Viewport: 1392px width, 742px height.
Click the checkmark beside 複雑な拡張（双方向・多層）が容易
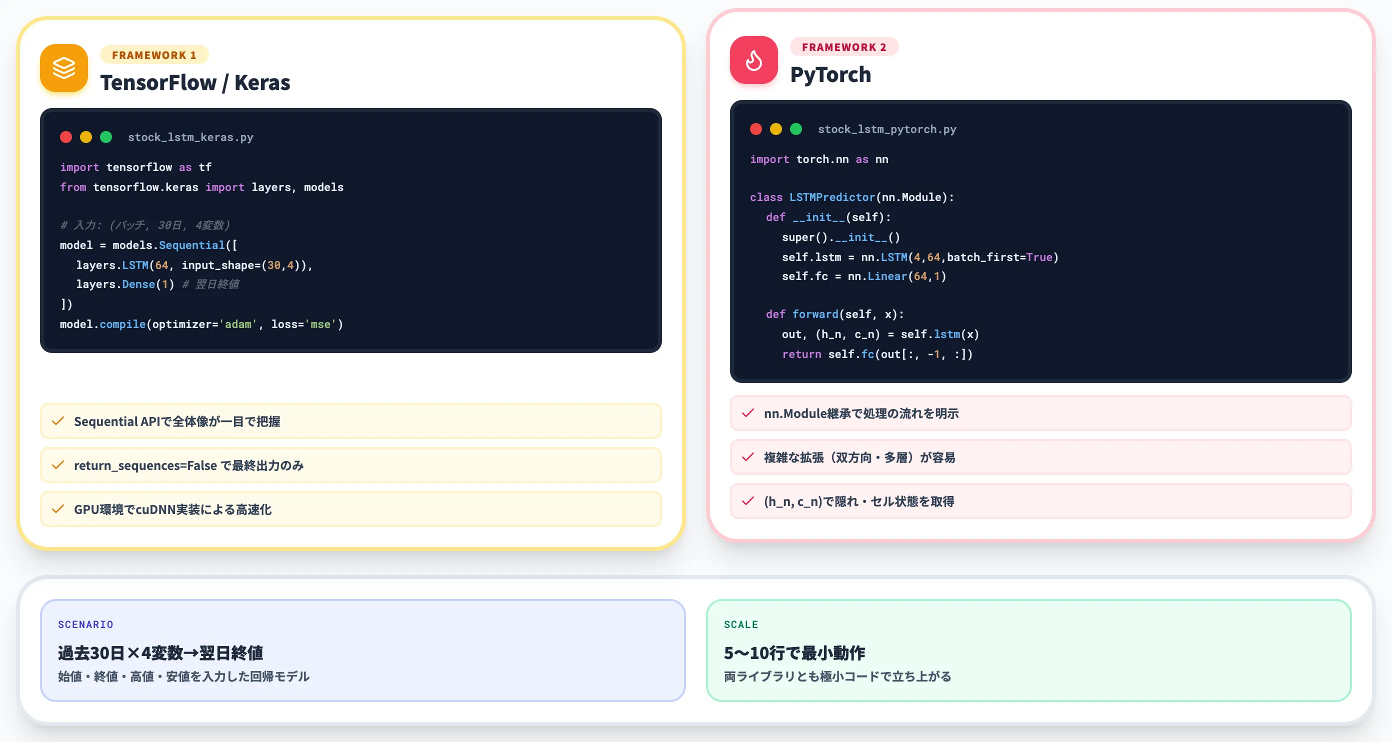[748, 457]
